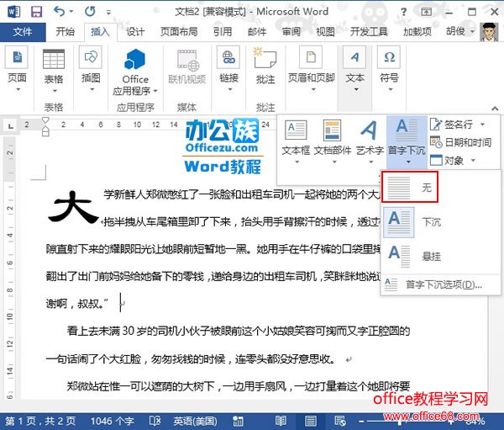Open the 文本 text group
Image resolution: width=504 pixels, height=430 pixels.
pyautogui.click(x=354, y=69)
